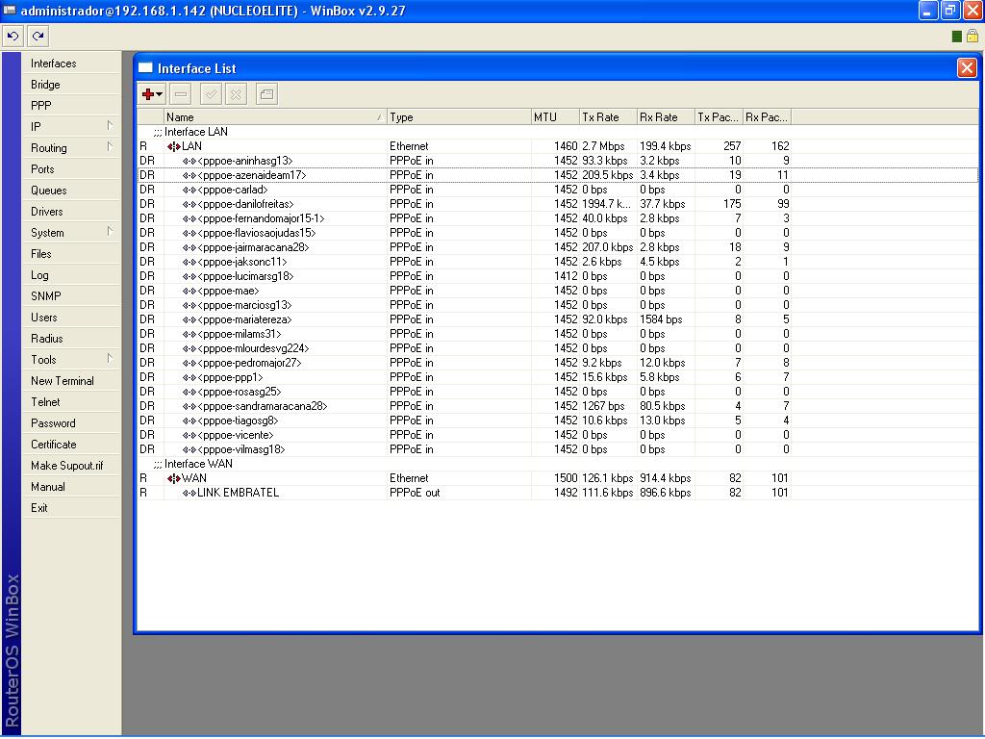Click the ';;; Interface LAN' comment row
This screenshot has height=739, width=985.
(558, 132)
